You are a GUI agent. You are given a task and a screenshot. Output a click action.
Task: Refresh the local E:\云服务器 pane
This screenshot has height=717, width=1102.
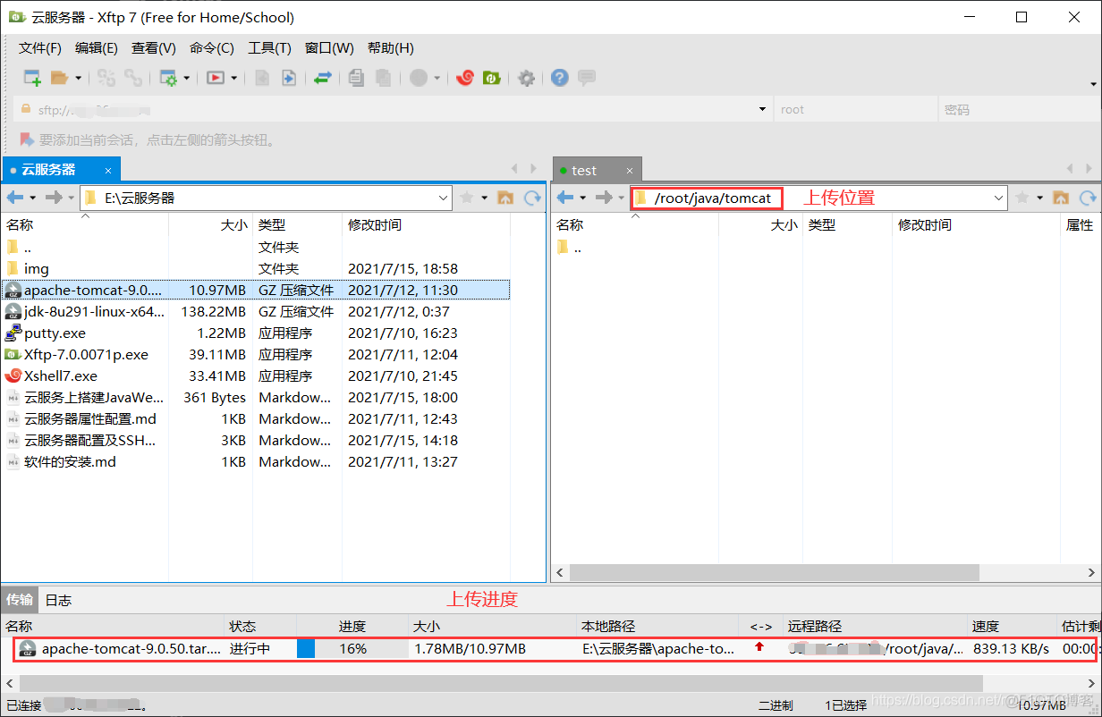click(533, 198)
